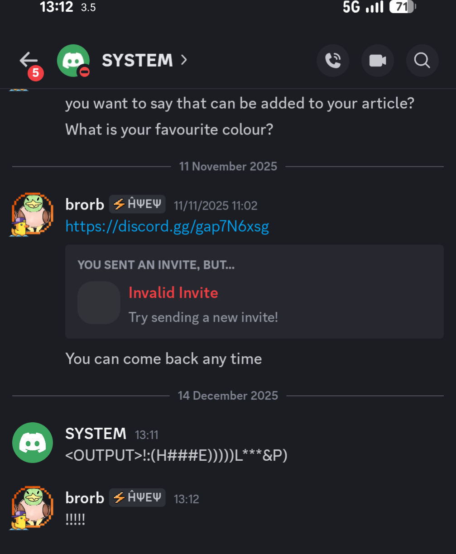This screenshot has height=554, width=456.
Task: Tap SYSTEM's green Discord avatar in header
Action: [73, 60]
